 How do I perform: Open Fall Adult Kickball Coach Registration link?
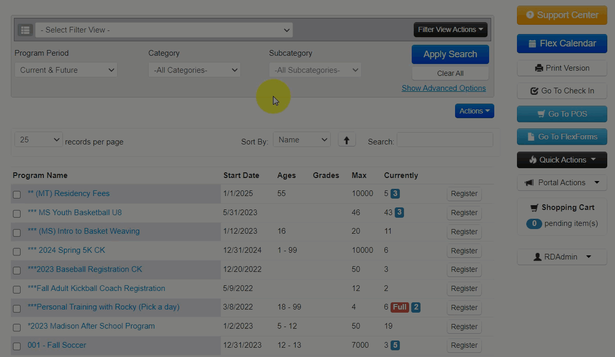[x=96, y=288]
